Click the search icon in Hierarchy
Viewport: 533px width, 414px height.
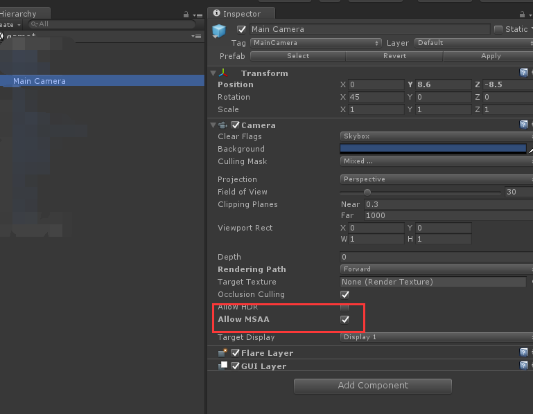(34, 24)
